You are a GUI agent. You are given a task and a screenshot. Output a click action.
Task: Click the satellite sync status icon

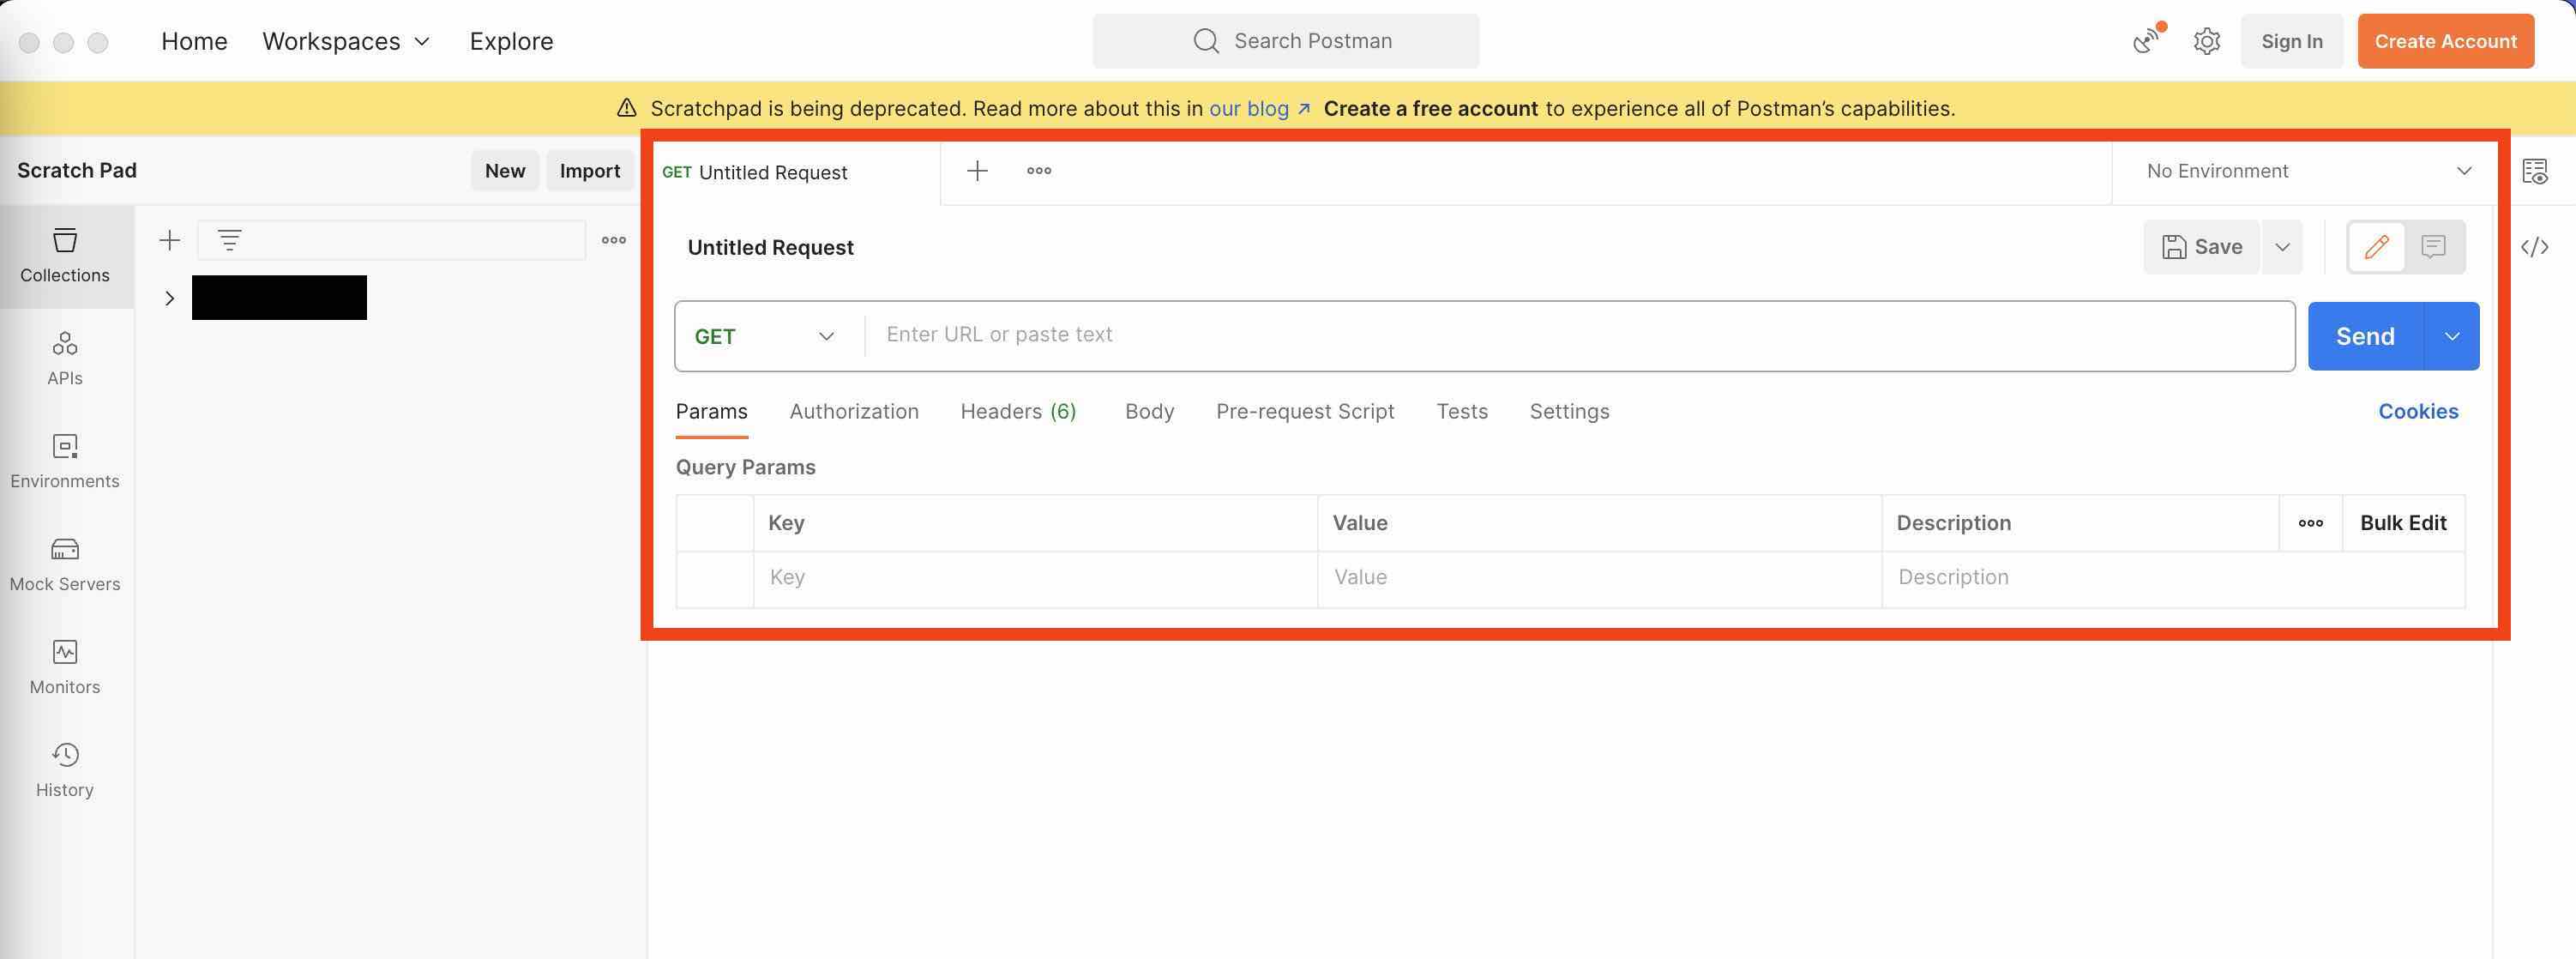[x=2146, y=40]
